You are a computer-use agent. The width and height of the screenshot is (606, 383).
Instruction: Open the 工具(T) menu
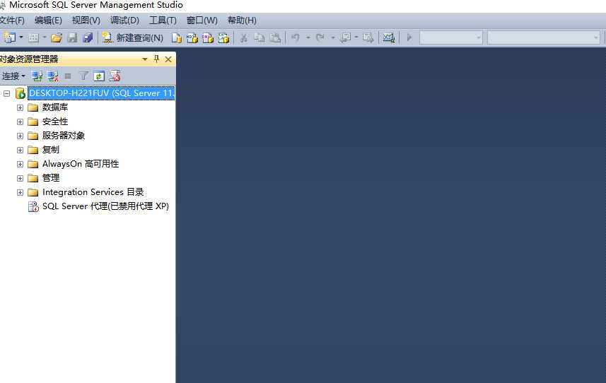tap(163, 20)
